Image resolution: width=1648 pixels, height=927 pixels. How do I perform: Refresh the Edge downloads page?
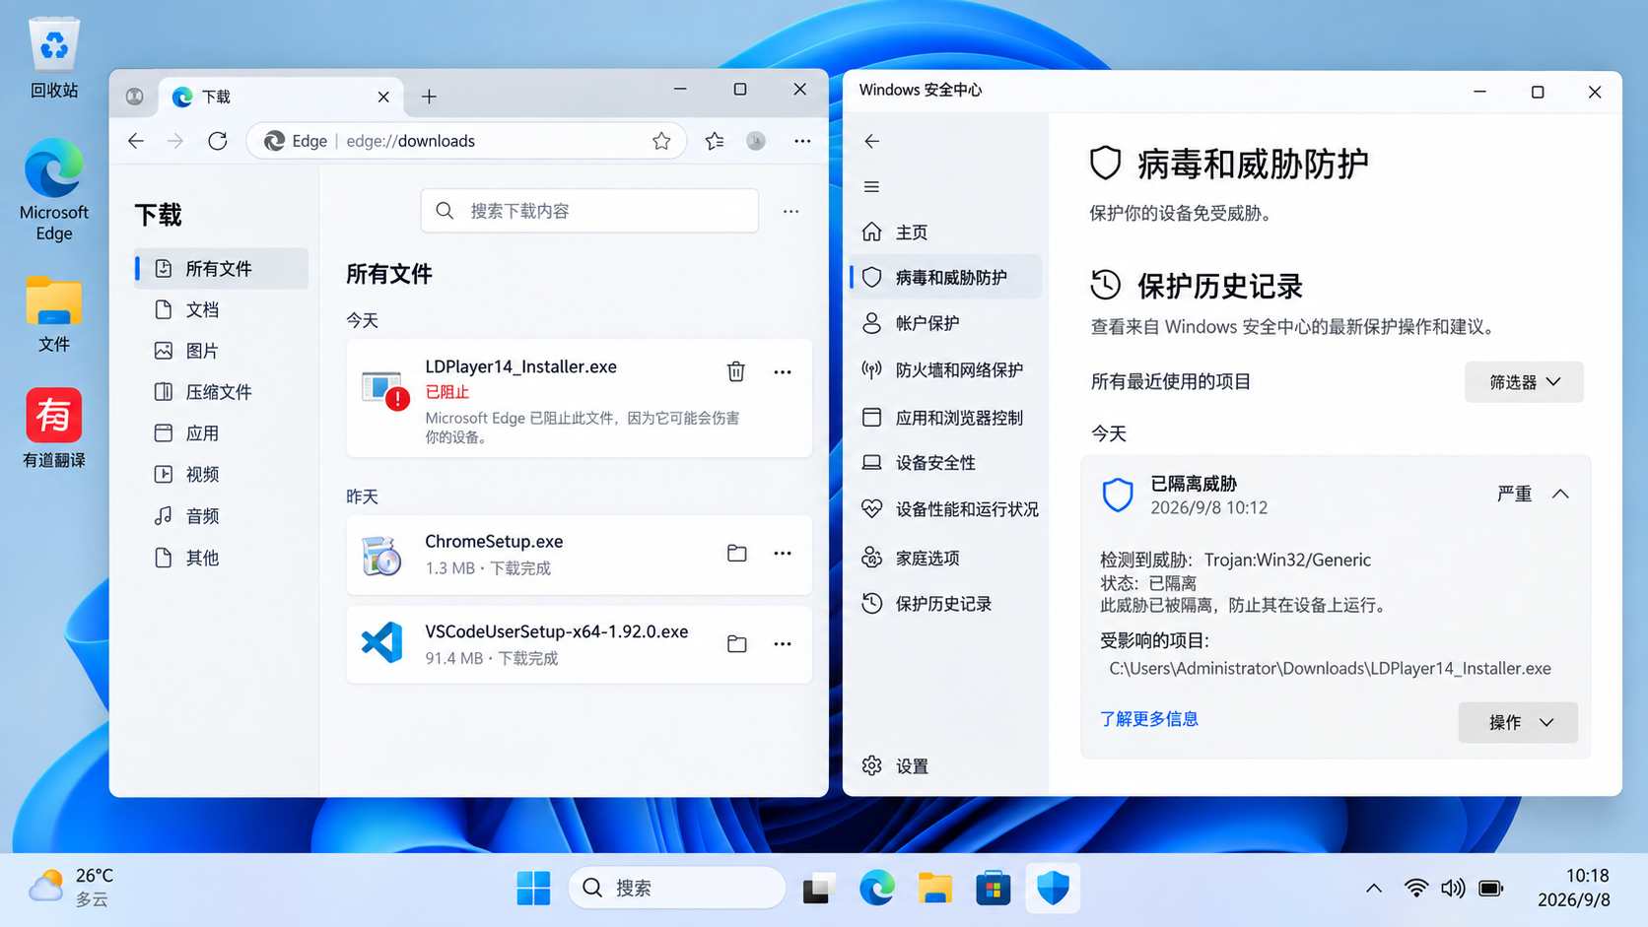(x=218, y=141)
